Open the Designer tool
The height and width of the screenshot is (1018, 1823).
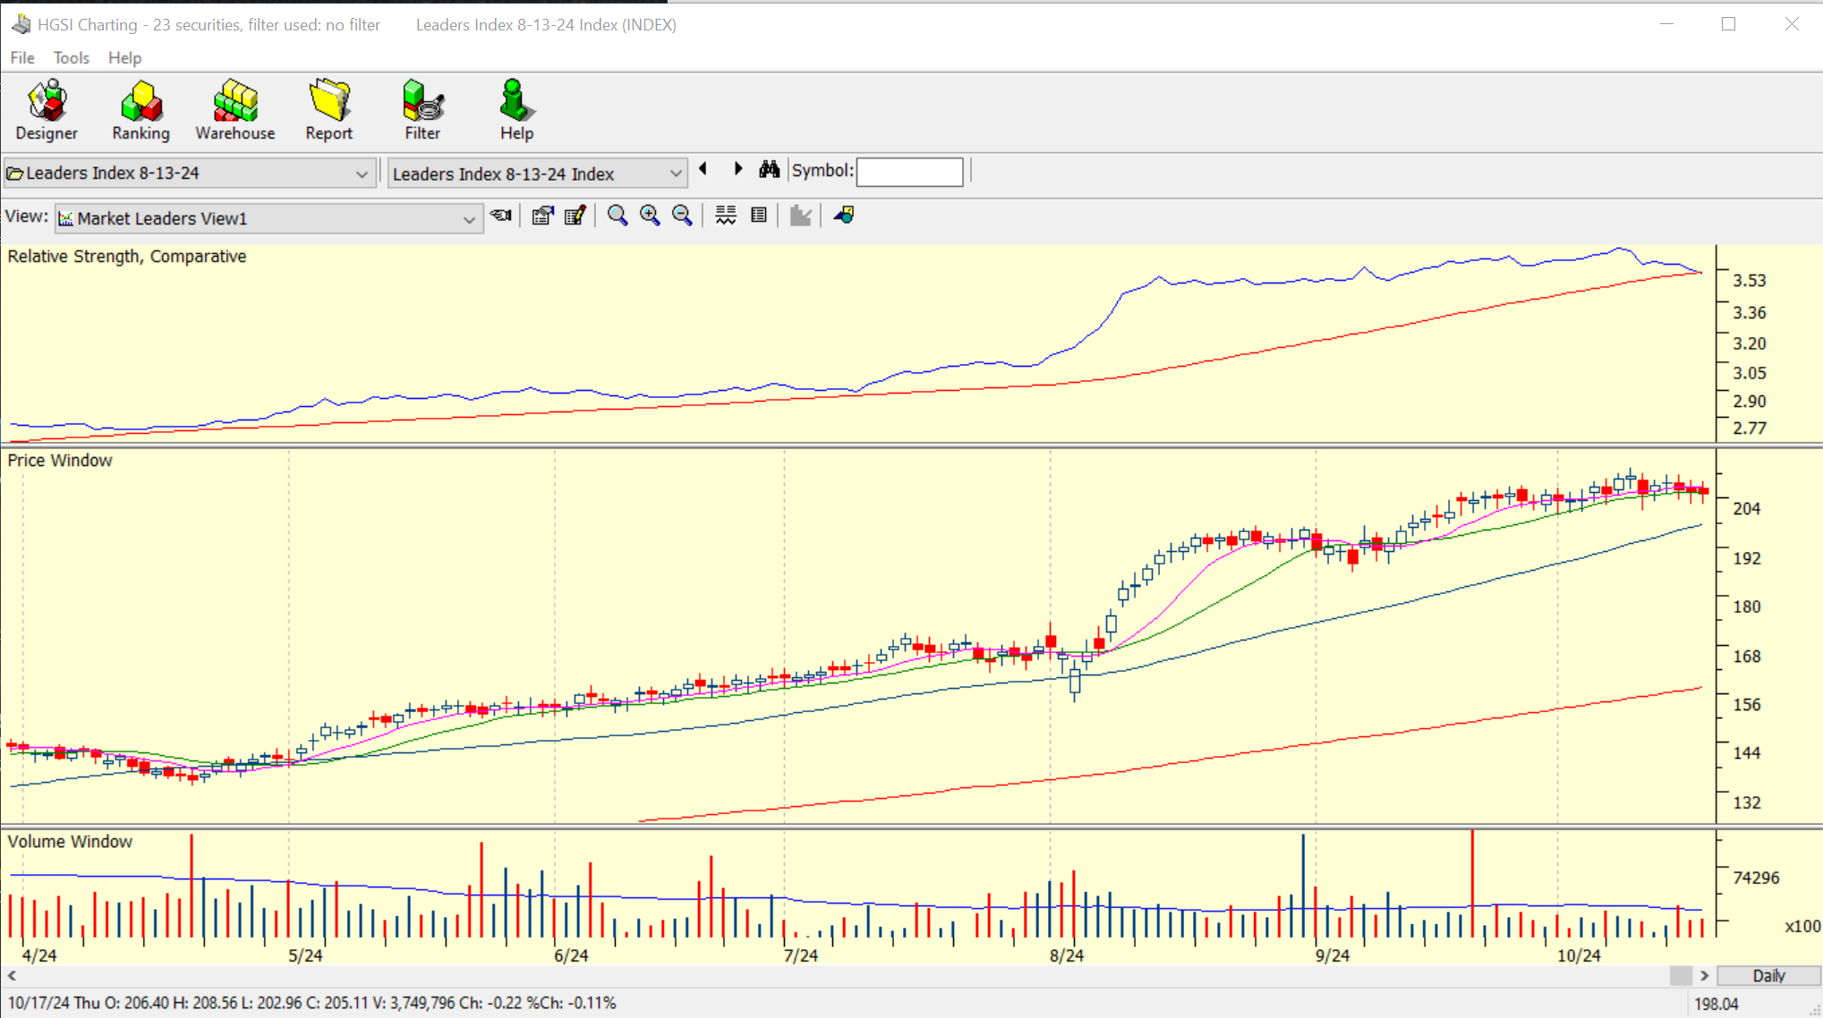(47, 111)
